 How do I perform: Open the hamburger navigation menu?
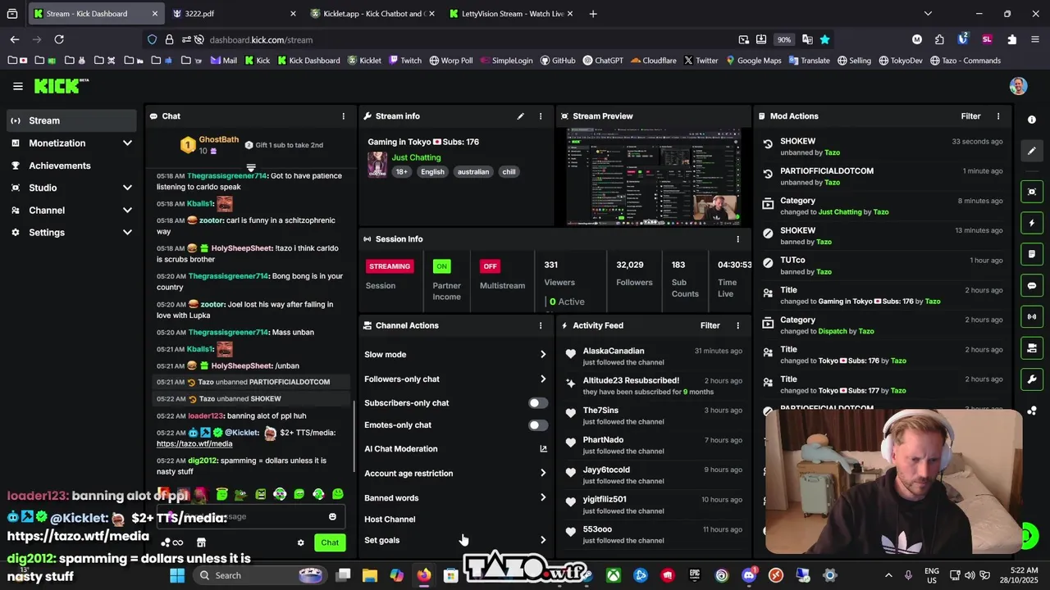coord(18,86)
